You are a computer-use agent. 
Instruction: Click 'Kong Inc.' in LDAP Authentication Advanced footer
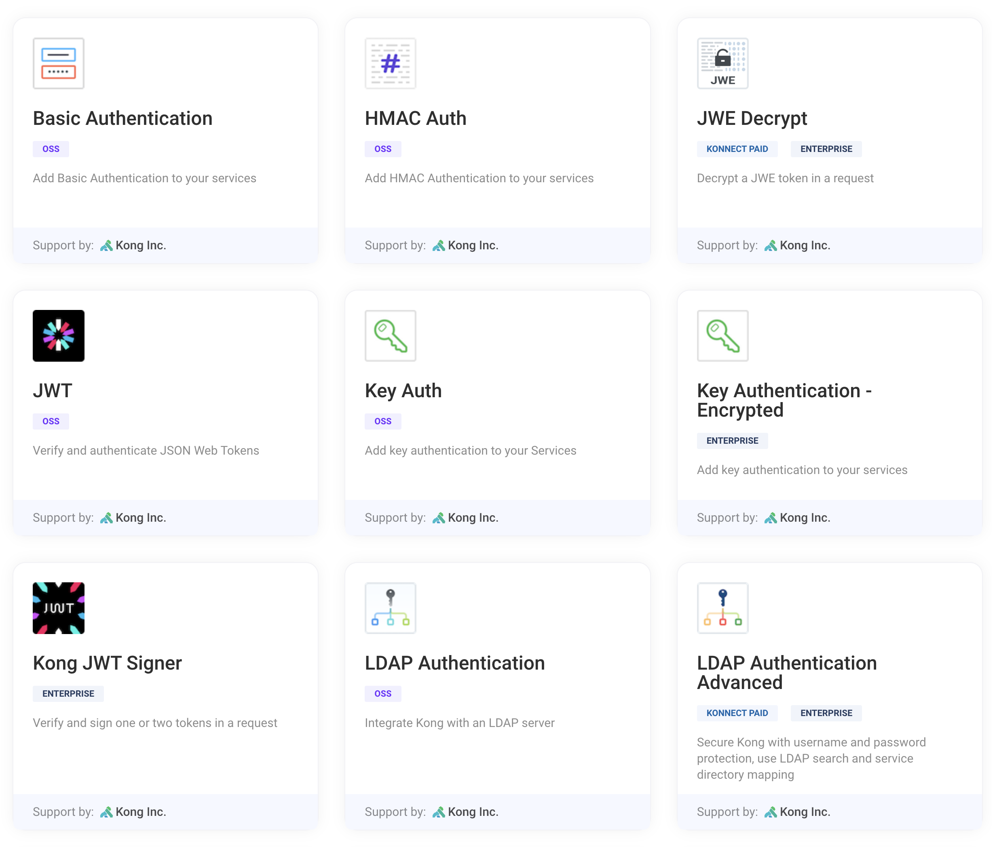(805, 812)
